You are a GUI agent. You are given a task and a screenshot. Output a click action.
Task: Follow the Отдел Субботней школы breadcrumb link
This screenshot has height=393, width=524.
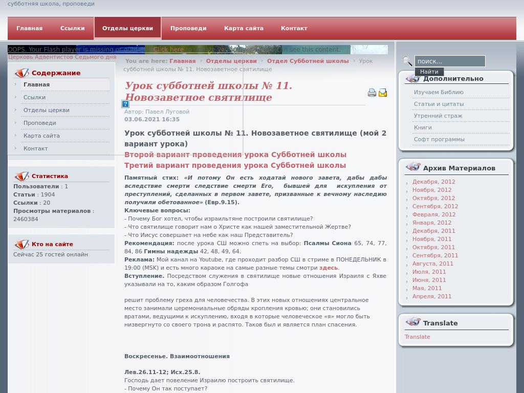(308, 60)
